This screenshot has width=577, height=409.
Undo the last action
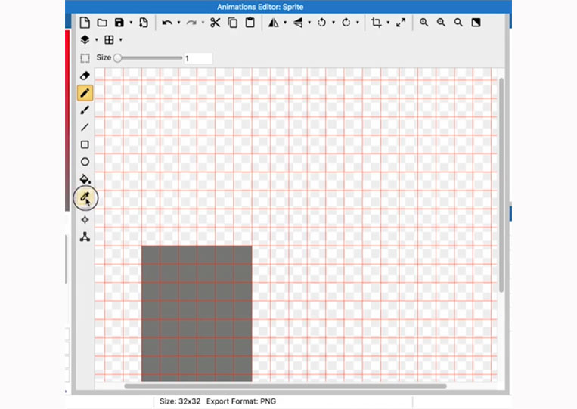(167, 23)
